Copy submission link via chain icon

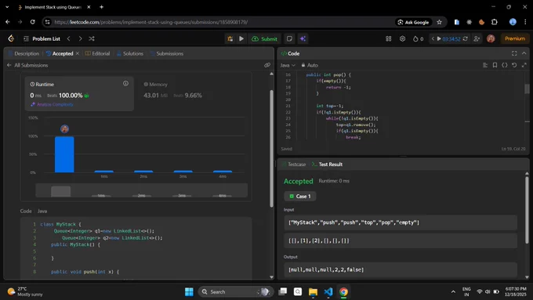267,65
